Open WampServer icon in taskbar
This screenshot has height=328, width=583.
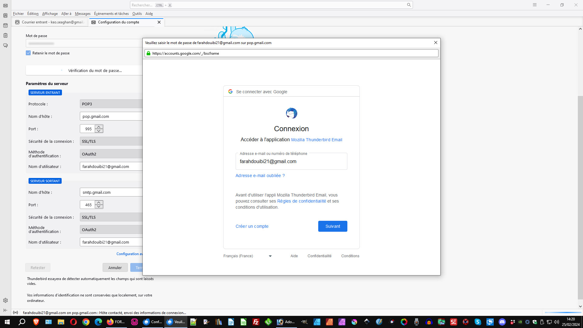click(134, 322)
